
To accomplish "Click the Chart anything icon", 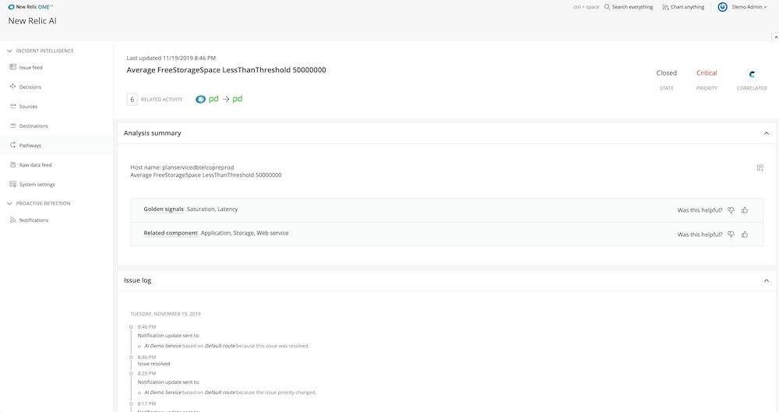I will (x=665, y=7).
